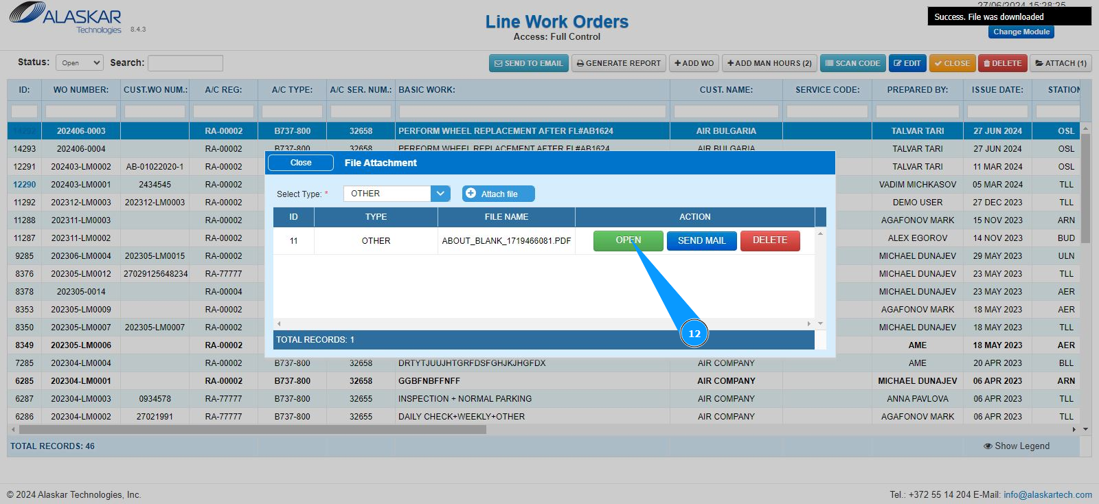Click the Alaskar Technologies logo

tap(65, 18)
